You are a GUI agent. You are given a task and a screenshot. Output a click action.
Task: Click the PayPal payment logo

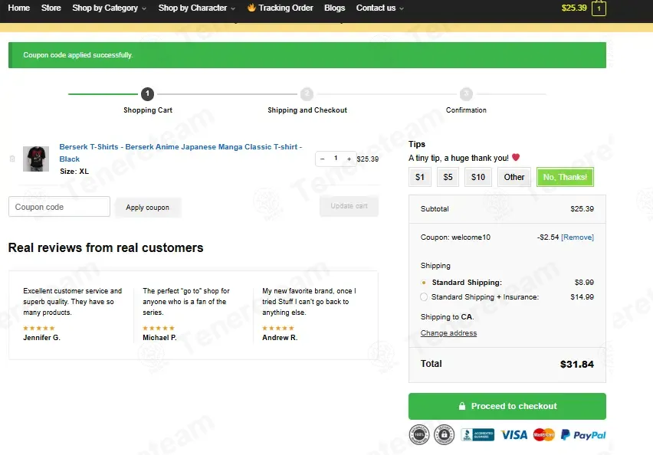click(x=583, y=435)
